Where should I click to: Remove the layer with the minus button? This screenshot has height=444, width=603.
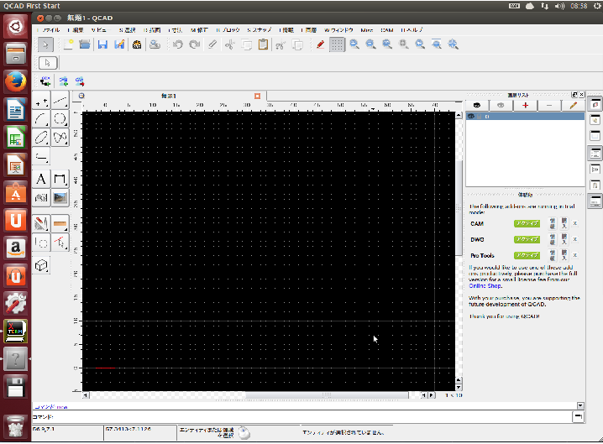(x=548, y=105)
